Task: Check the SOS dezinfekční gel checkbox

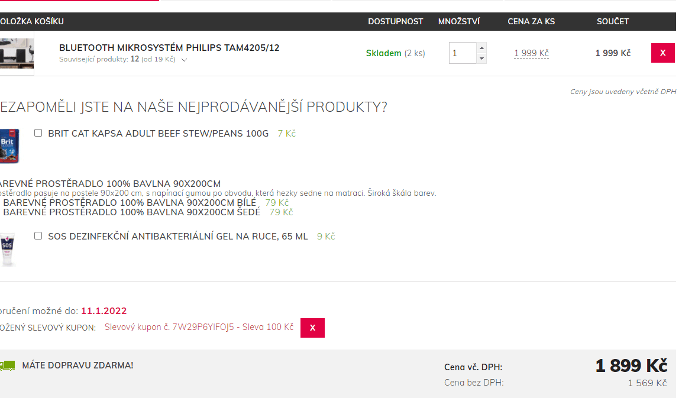Action: [38, 236]
